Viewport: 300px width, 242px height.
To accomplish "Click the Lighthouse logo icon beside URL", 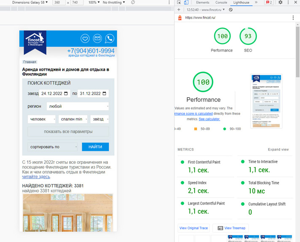I will pyautogui.click(x=180, y=18).
